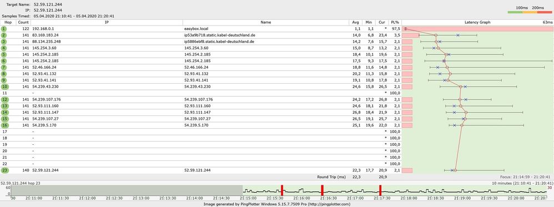Click the green hop 5 circle icon

pos(3,54)
